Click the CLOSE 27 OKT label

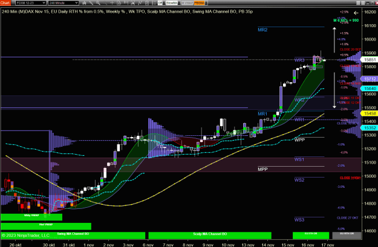(347, 218)
